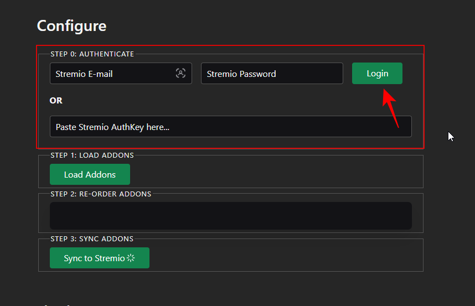The width and height of the screenshot is (475, 306).
Task: Click the Configure page heading
Action: (x=71, y=26)
